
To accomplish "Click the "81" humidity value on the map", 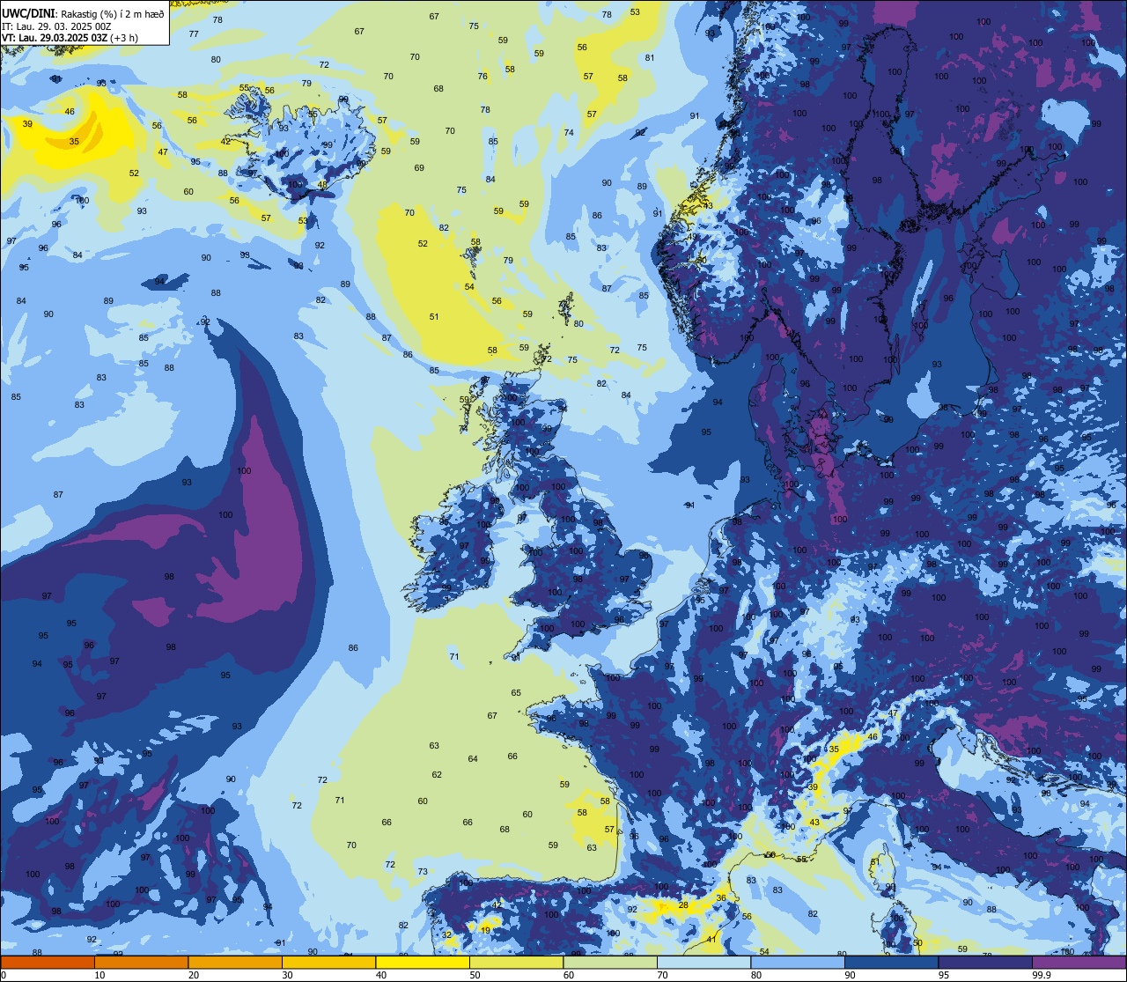I will click(650, 58).
